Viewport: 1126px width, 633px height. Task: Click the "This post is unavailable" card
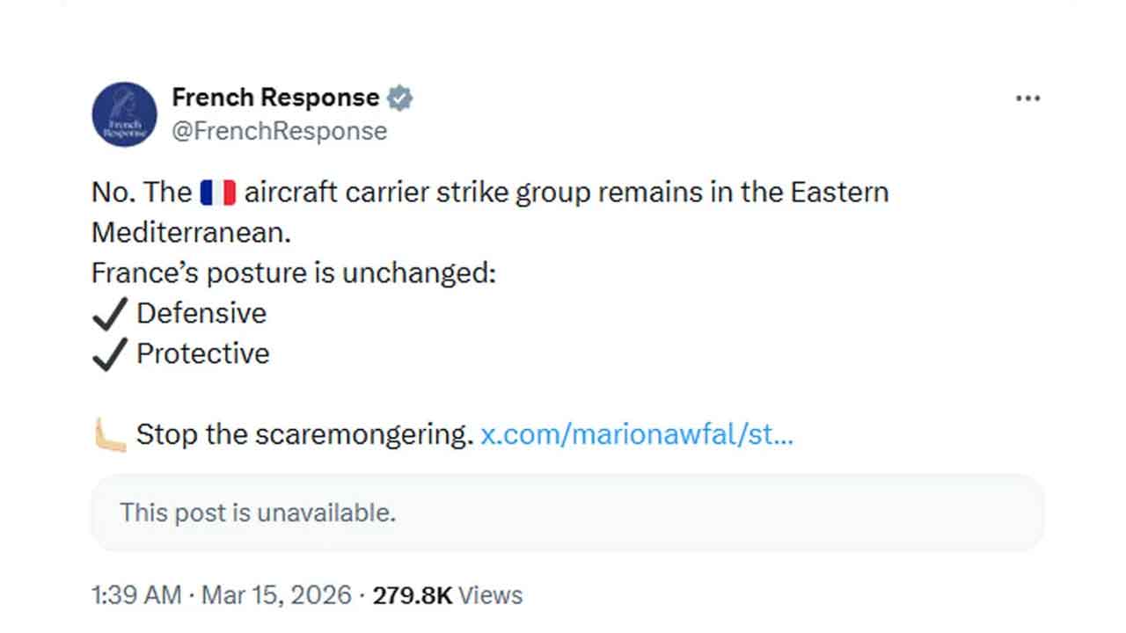click(x=567, y=513)
